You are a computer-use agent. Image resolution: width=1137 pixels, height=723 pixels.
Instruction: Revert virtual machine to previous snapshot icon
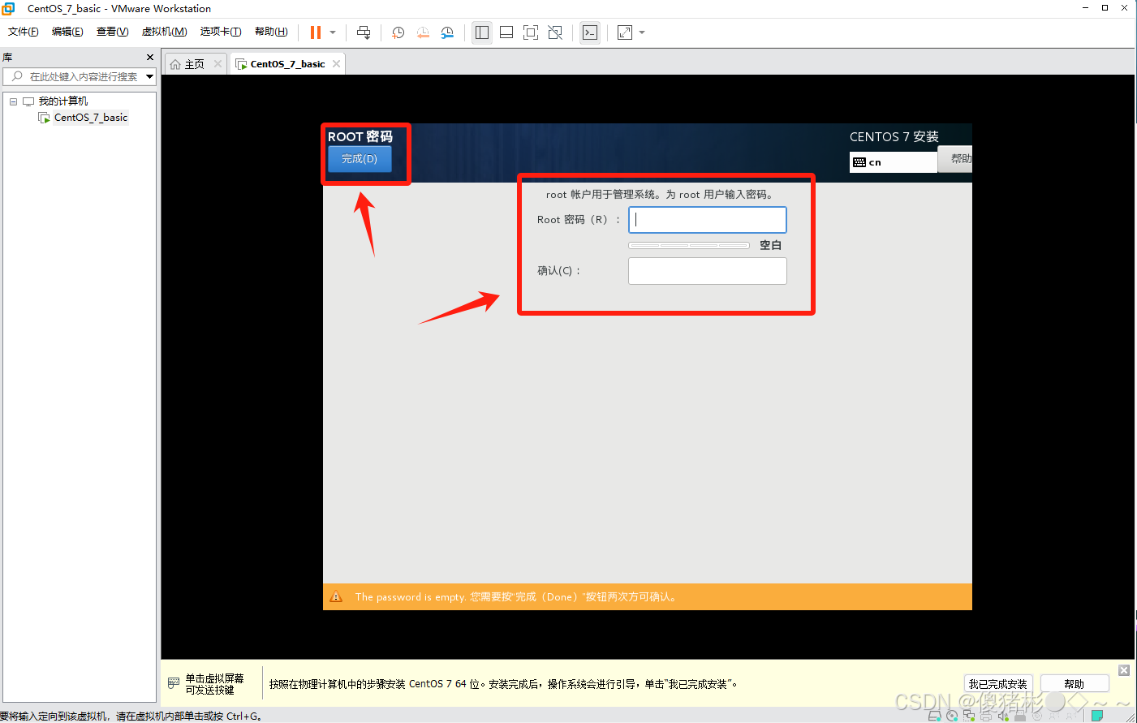423,32
